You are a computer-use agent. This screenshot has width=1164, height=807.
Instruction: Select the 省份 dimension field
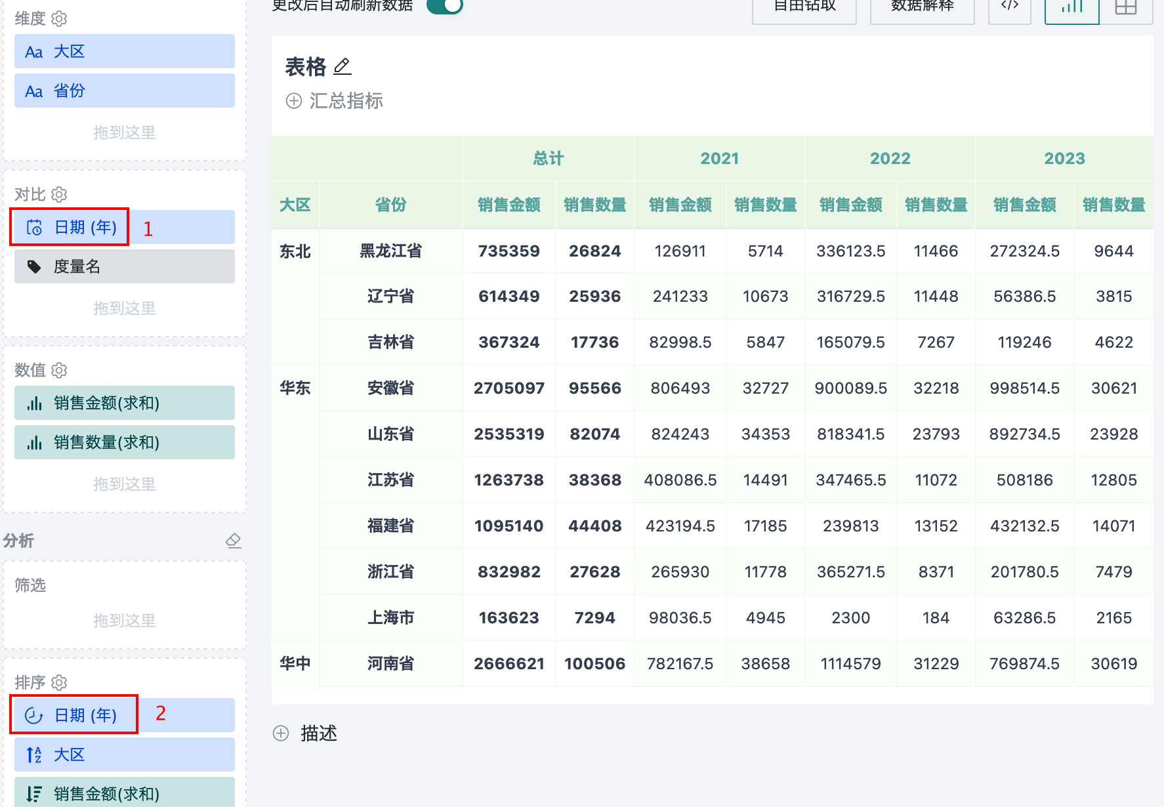pos(125,91)
